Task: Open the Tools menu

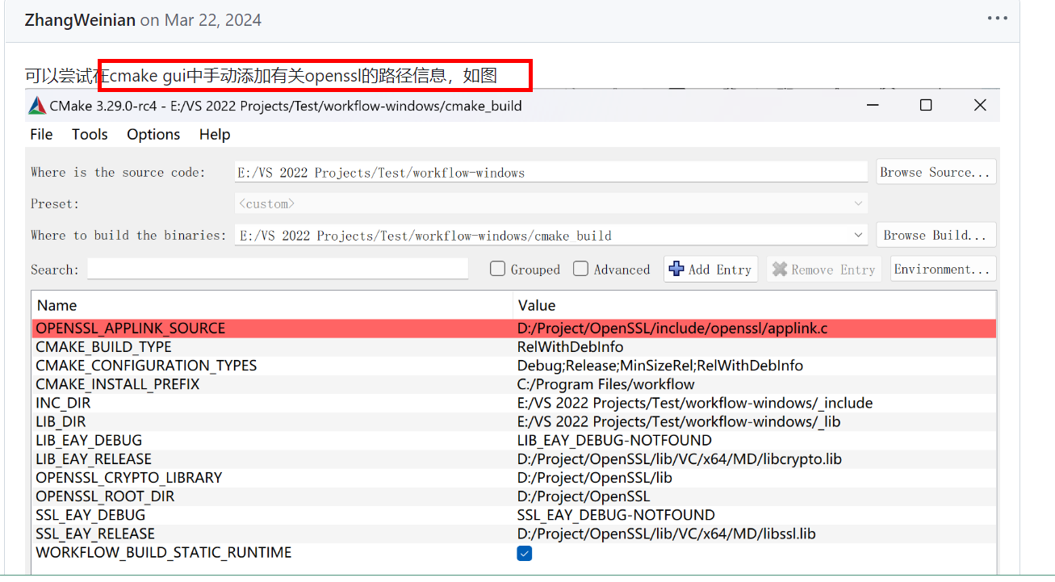Action: click(x=89, y=134)
